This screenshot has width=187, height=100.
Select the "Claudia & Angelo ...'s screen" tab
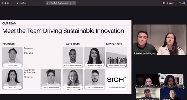click(x=61, y=3)
